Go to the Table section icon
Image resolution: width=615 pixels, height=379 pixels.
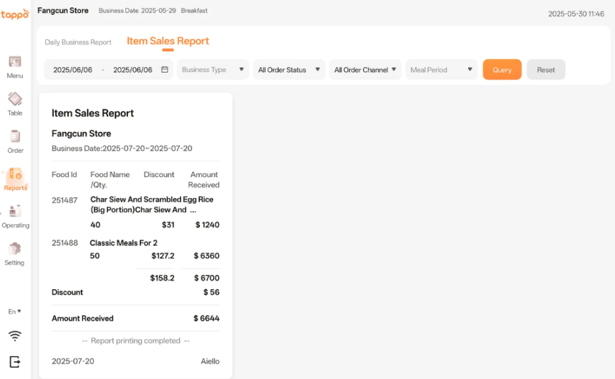coord(14,100)
